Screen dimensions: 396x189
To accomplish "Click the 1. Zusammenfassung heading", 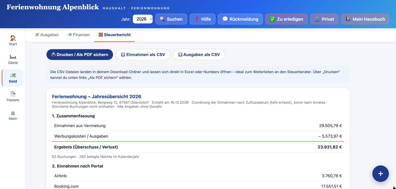I will click(x=73, y=116).
